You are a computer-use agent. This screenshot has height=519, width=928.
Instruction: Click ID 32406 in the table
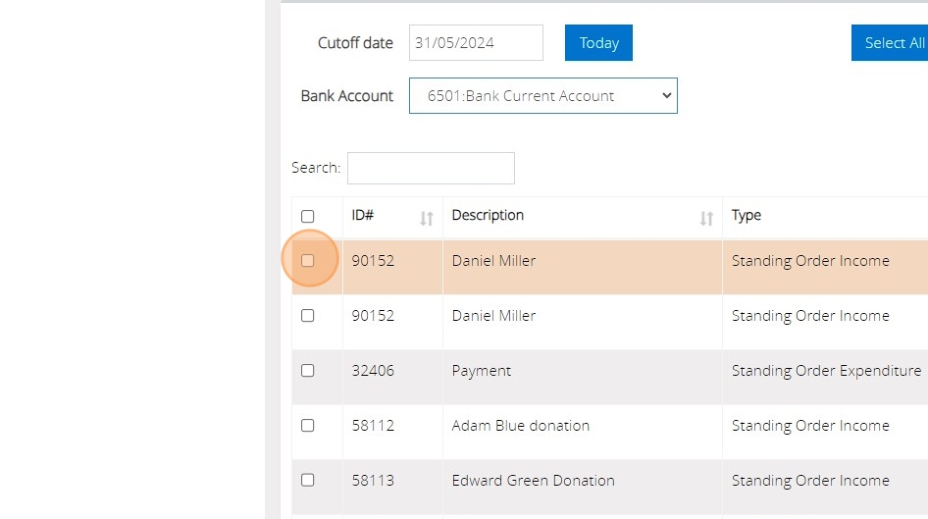[x=373, y=371]
